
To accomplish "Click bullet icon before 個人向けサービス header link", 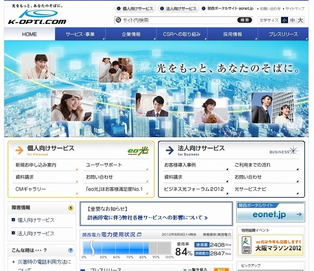I will click(119, 8).
